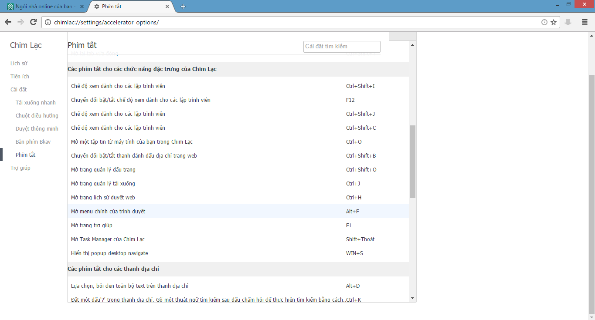Open the browser hamburger menu
Screen dimensions: 595x320
tap(585, 22)
